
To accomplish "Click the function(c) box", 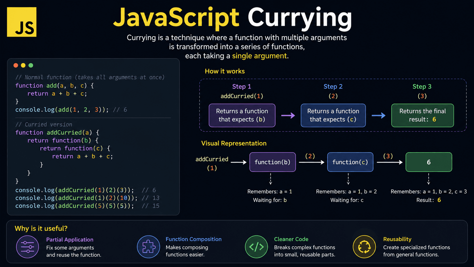I will point(350,162).
